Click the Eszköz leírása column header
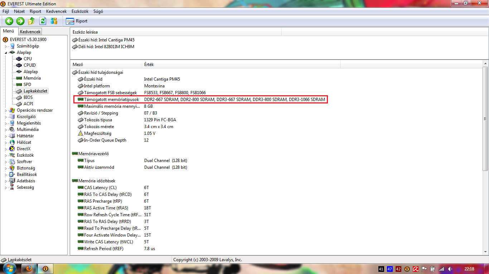This screenshot has width=489, height=274. point(176,32)
